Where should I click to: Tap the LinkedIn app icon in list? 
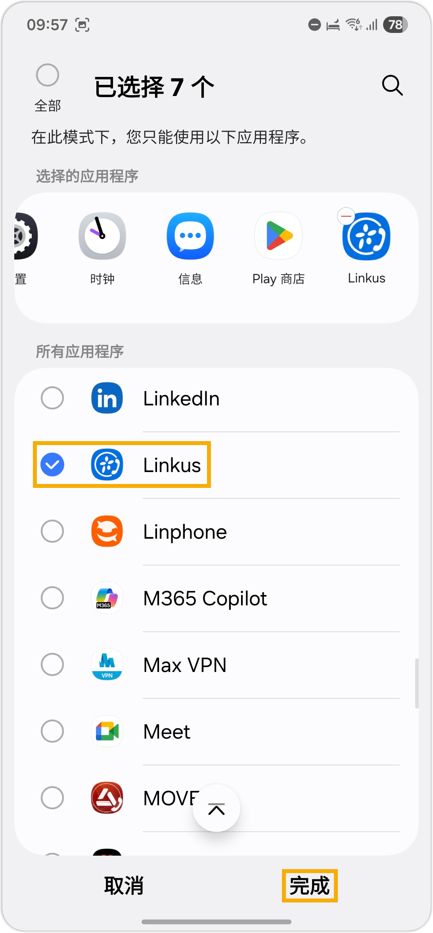point(107,398)
